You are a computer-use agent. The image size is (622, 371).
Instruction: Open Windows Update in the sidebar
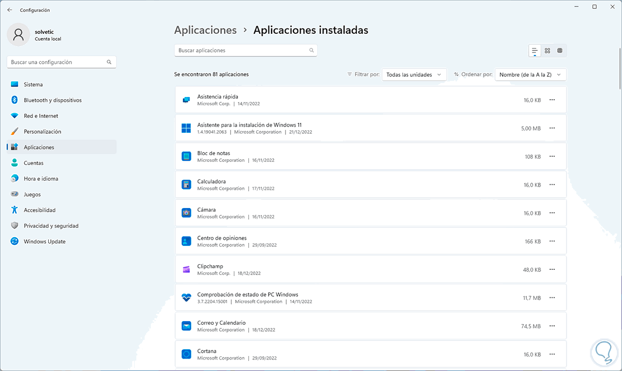[45, 242]
